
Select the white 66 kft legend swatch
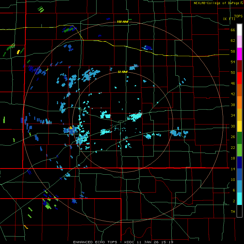(239, 30)
